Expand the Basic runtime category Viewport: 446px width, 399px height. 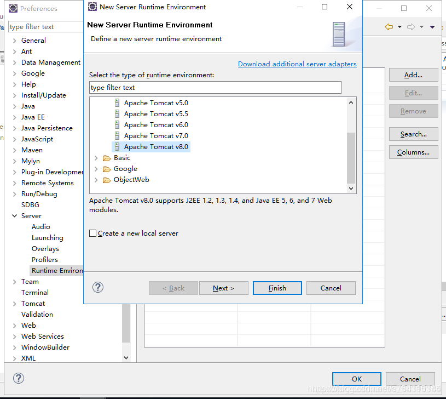96,158
